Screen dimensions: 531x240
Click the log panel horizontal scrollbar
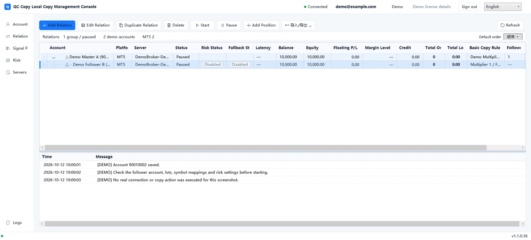[282, 223]
